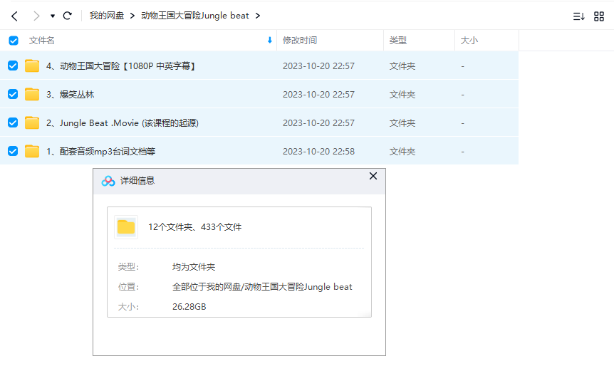Open the sort order options icon
Screen dimensions: 614x371
tap(578, 16)
